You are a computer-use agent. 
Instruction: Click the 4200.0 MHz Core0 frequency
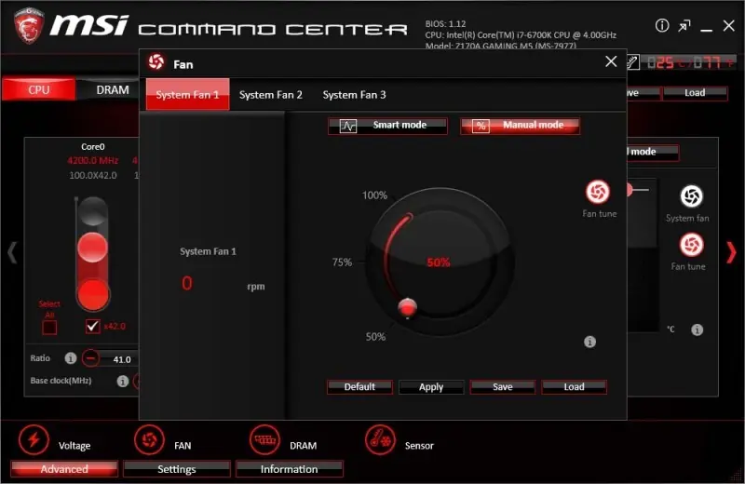92,160
